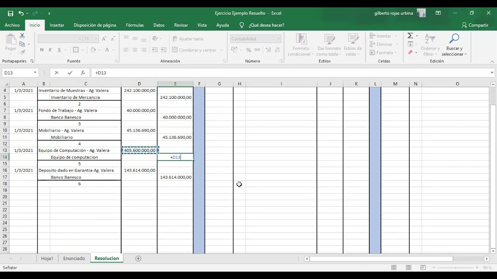This screenshot has height=279, width=497.
Task: Cancel the formula entry with the X icon
Action: click(x=57, y=73)
